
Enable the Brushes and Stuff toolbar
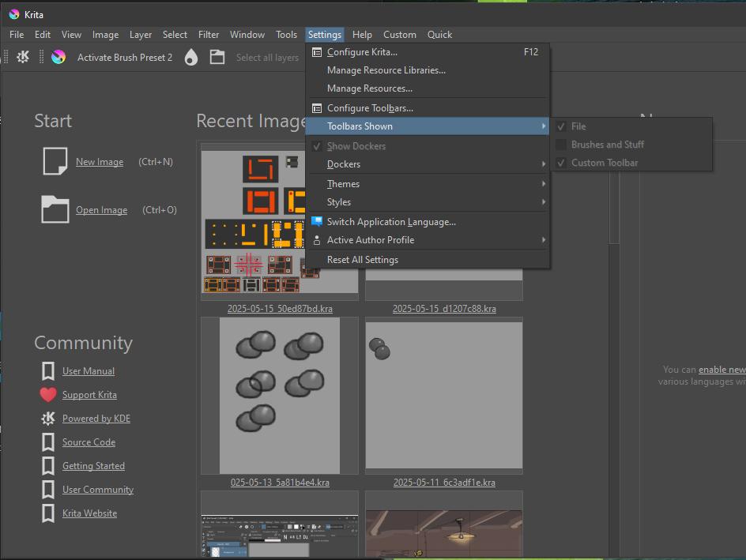(x=561, y=145)
